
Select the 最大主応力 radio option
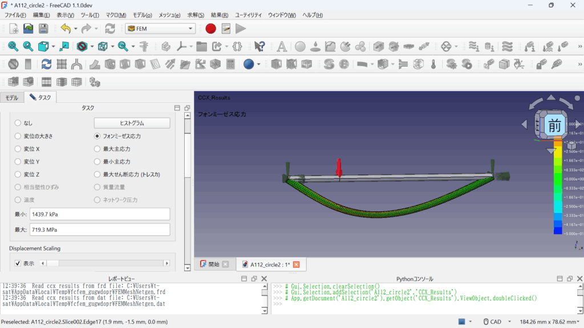97,149
